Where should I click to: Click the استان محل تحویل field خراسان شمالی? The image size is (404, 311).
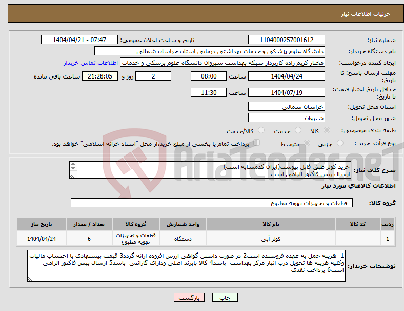pos(287,107)
